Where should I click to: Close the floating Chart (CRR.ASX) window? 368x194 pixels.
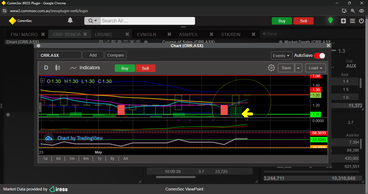point(328,46)
